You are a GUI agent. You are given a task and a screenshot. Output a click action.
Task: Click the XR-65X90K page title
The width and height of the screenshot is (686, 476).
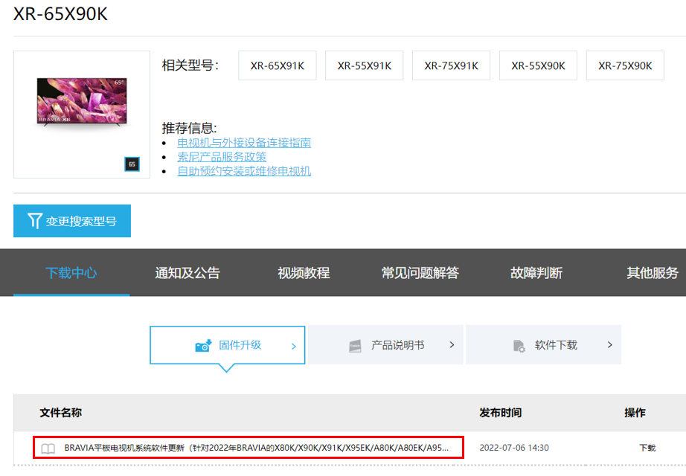(x=60, y=14)
